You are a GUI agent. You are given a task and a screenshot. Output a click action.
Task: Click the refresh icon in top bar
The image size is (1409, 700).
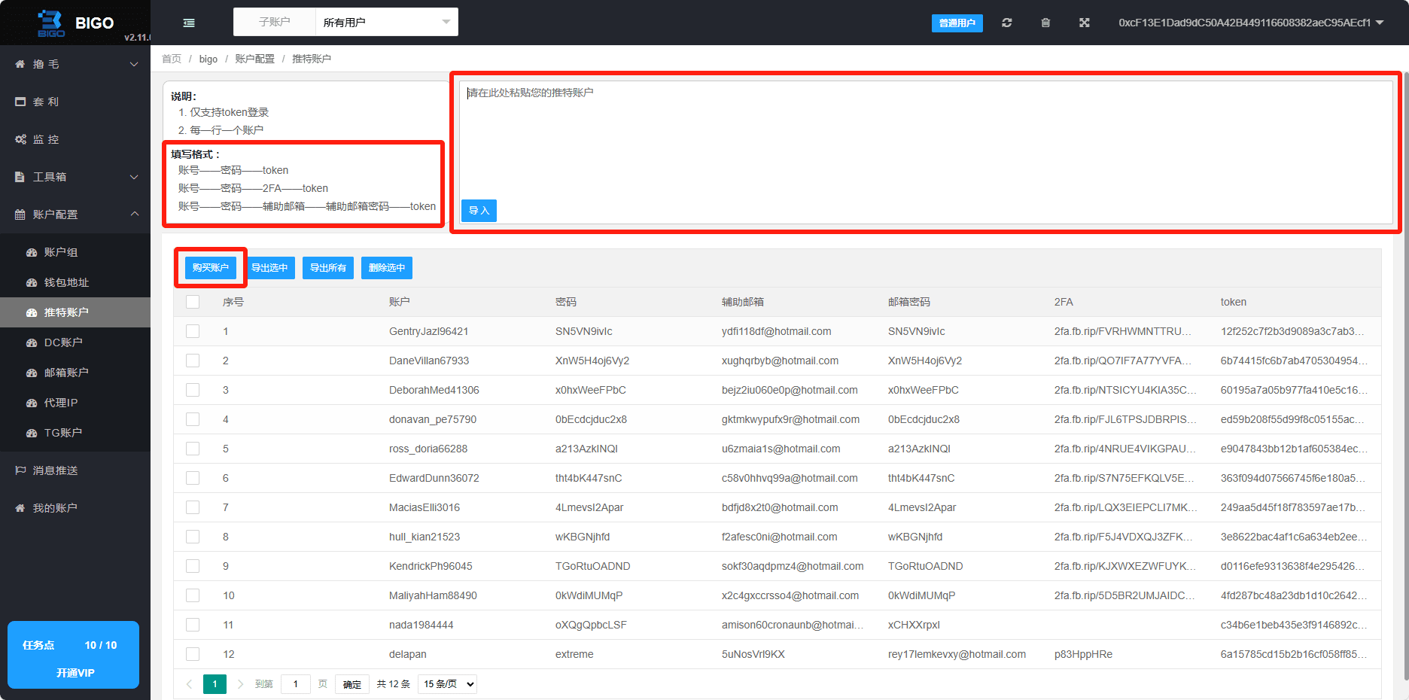(x=1007, y=23)
